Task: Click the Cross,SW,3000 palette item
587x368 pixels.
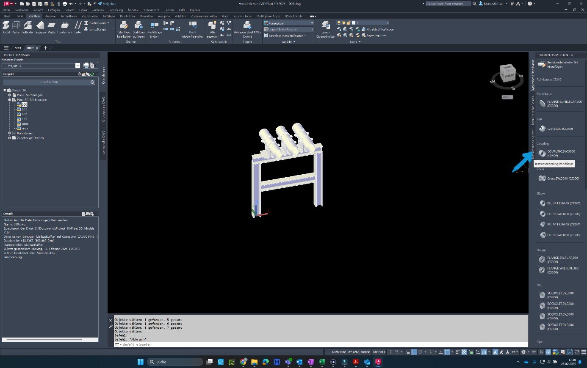Action: [x=559, y=179]
